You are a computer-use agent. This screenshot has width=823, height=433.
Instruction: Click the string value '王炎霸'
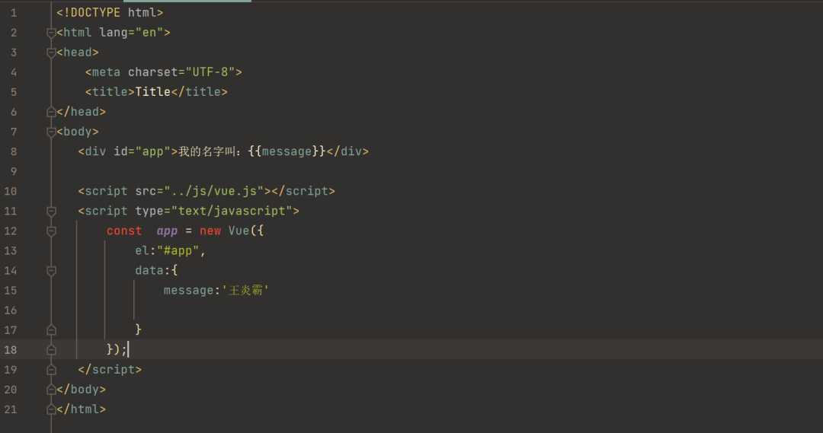(x=245, y=291)
